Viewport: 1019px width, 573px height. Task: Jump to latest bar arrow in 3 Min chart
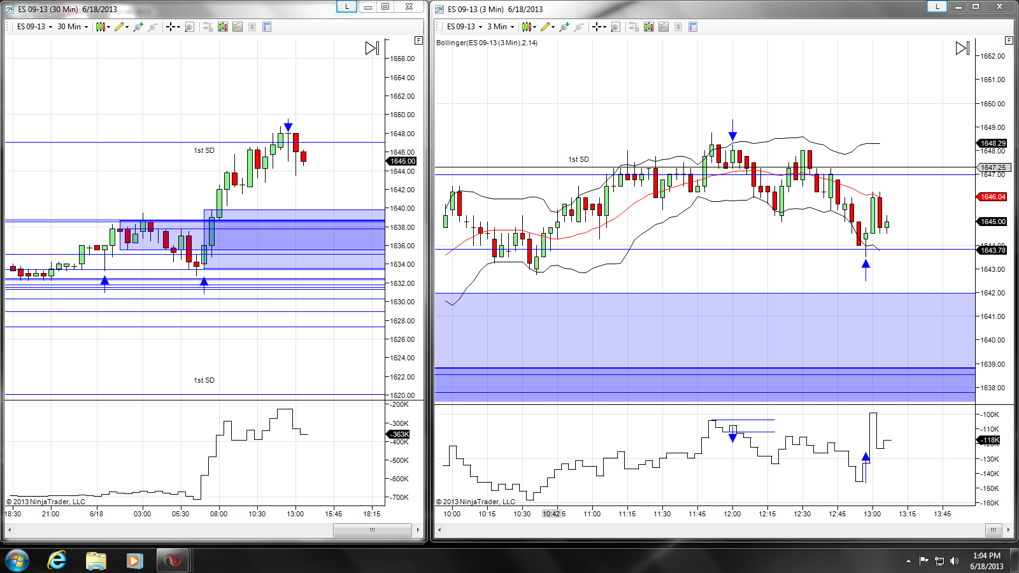pyautogui.click(x=963, y=48)
